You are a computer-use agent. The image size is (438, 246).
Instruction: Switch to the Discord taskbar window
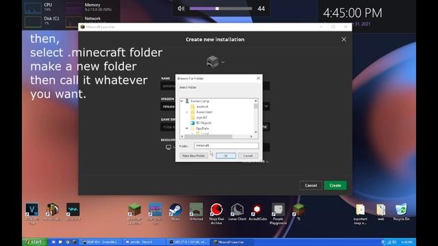pos(144,242)
